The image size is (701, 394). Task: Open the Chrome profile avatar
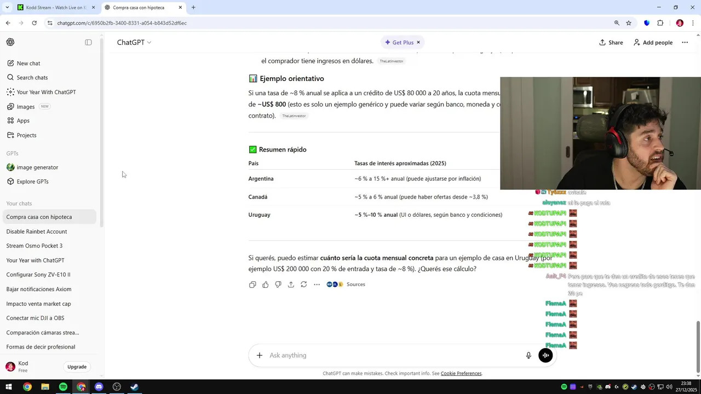click(680, 23)
